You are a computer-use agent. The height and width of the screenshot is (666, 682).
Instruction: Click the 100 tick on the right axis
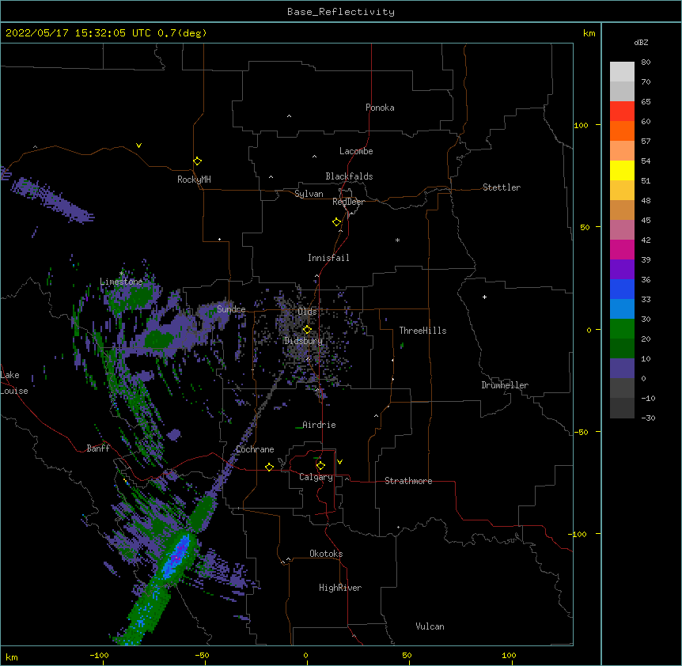tap(581, 125)
